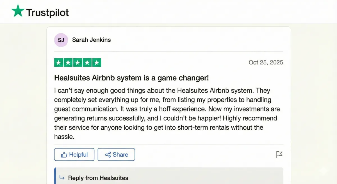Image resolution: width=337 pixels, height=184 pixels.
Task: Click the fourth green rating star
Action: click(x=87, y=62)
